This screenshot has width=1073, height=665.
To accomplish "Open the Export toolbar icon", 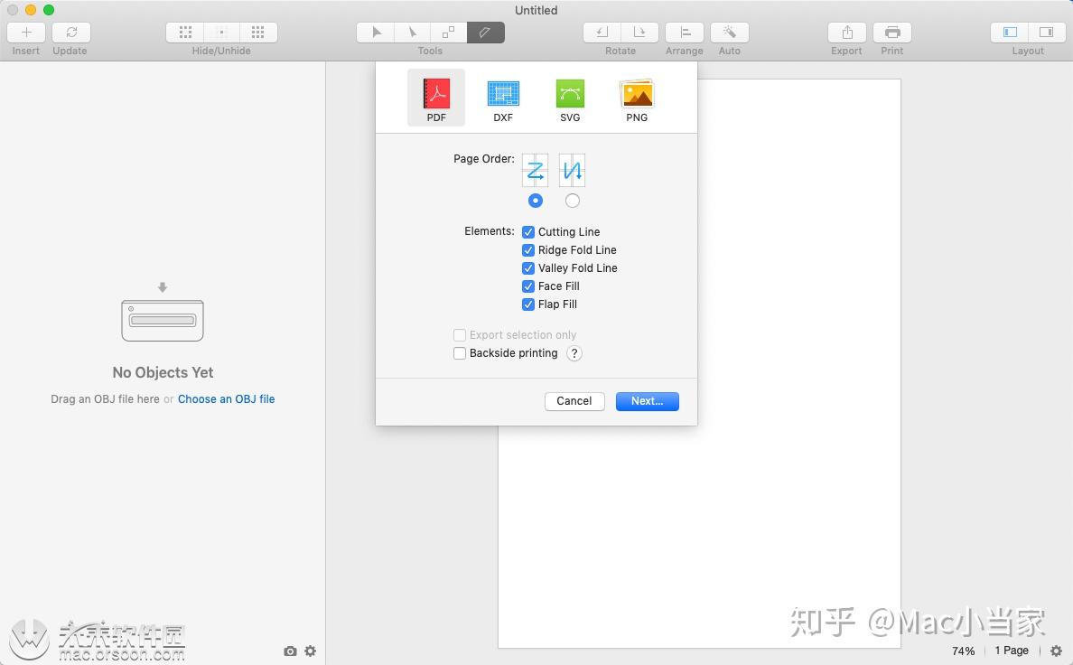I will coord(846,32).
